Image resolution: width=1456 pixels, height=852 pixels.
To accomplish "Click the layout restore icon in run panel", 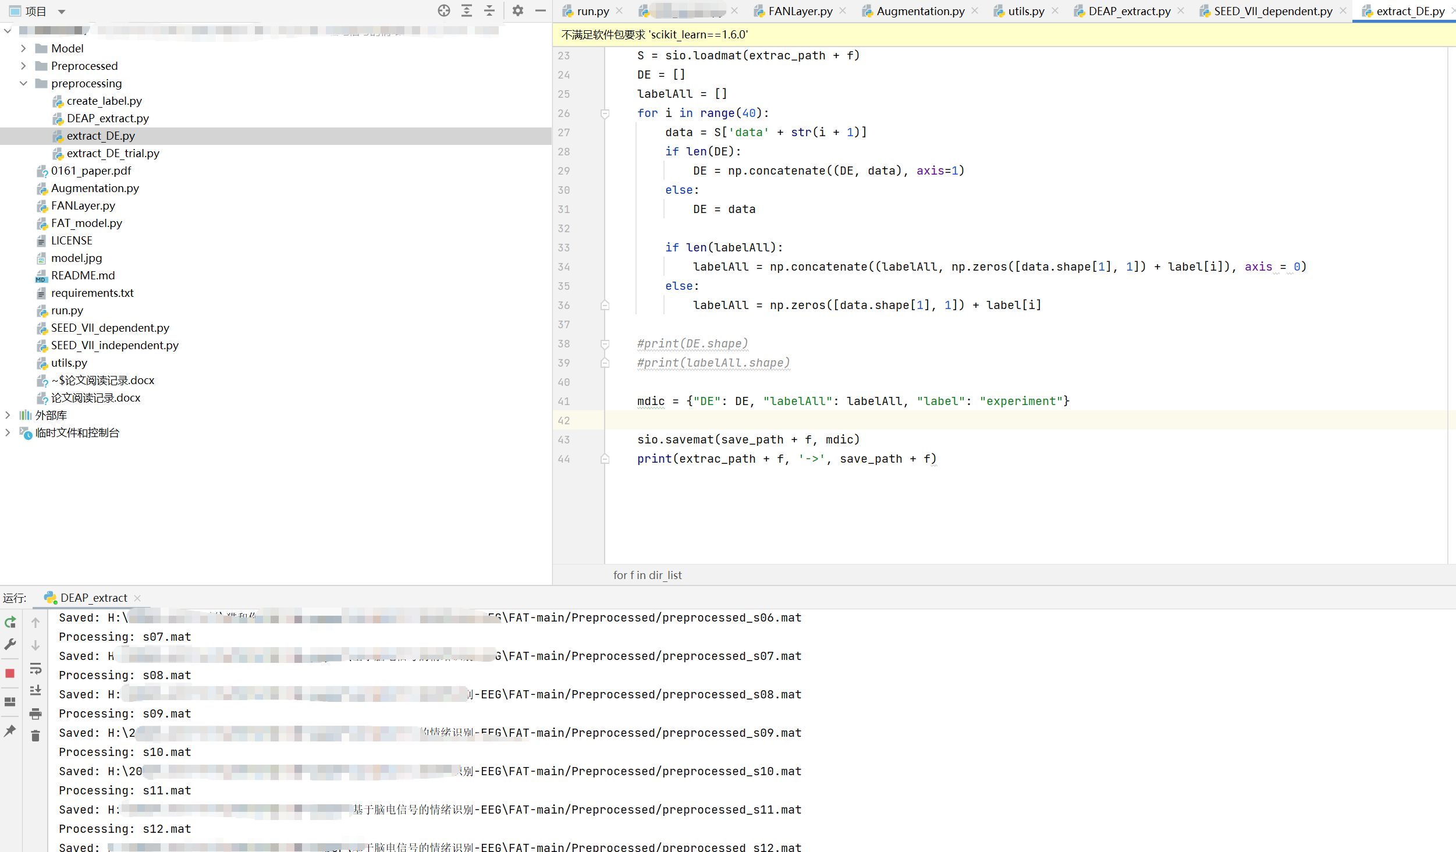I will [x=10, y=702].
